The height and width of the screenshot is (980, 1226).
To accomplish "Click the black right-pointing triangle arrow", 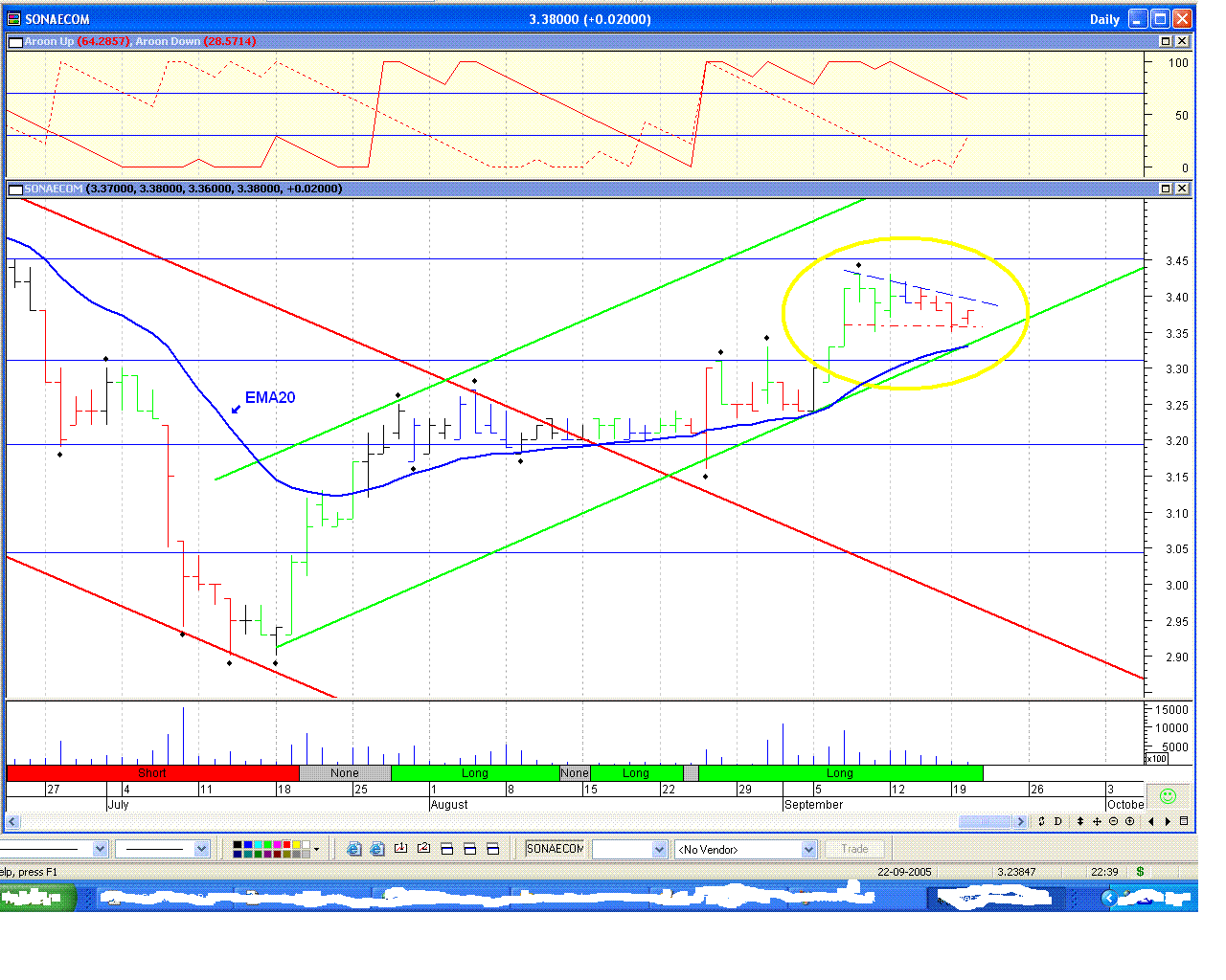I will pos(1168,821).
